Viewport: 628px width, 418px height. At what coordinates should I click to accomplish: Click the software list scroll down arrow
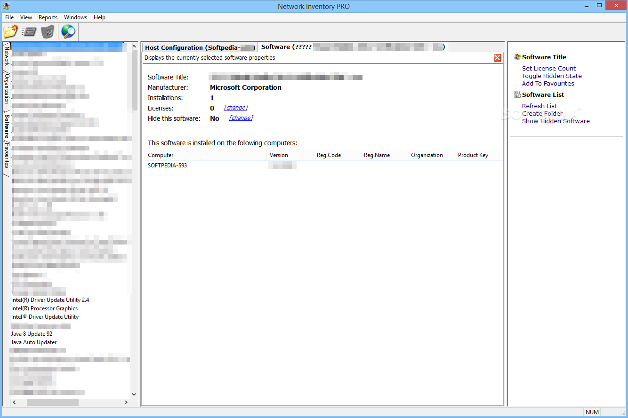134,394
